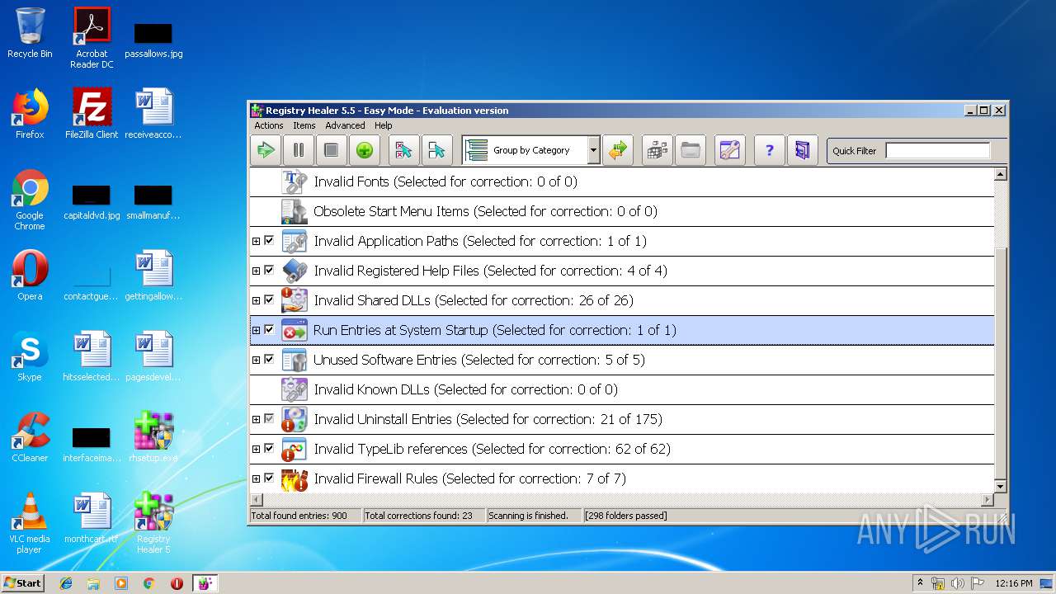Click the deselect items toolbar icon
1056x594 pixels.
pyautogui.click(x=436, y=150)
